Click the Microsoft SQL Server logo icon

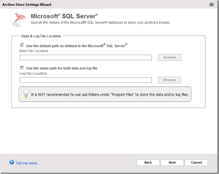19,19
